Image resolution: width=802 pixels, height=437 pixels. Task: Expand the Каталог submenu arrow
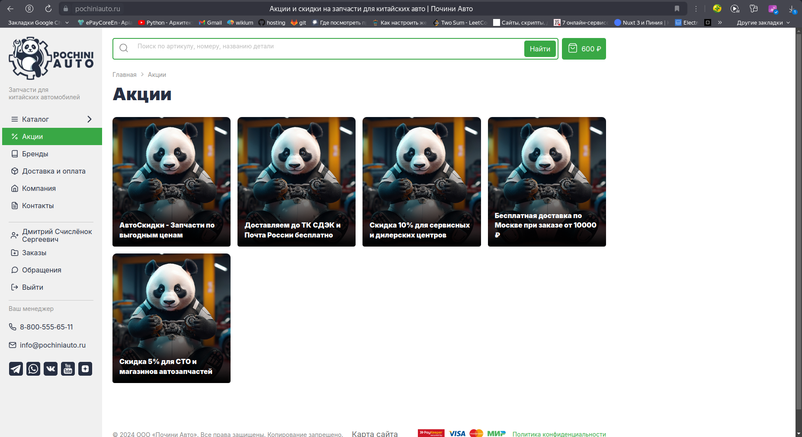click(x=90, y=119)
